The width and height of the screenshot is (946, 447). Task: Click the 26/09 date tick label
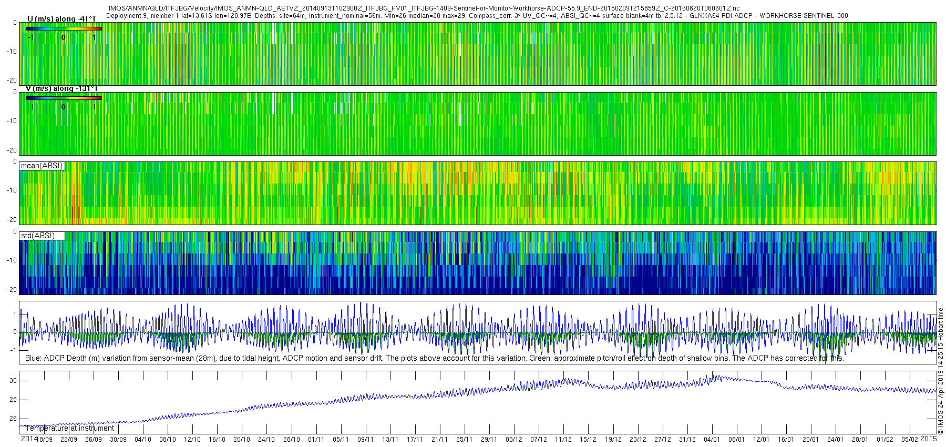pyautogui.click(x=94, y=440)
